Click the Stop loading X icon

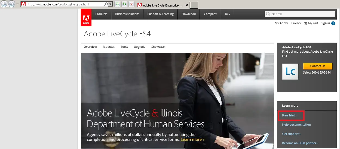[x=131, y=4]
